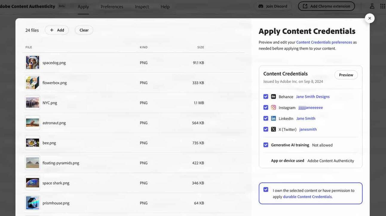Screen dimensions: 386x216
Task: Click the Preview button
Action: click(346, 75)
